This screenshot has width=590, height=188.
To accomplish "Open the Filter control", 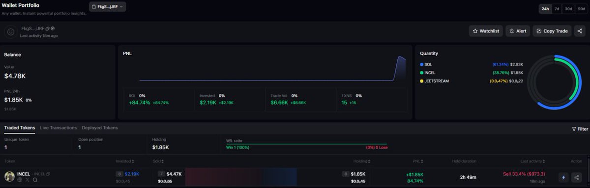I will 580,129.
